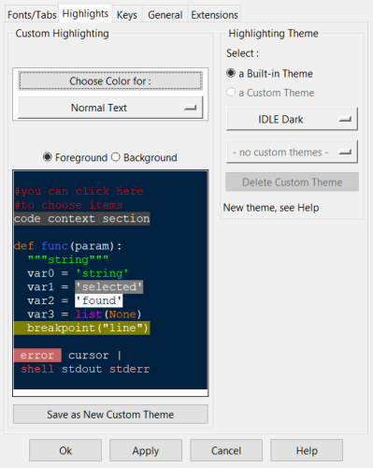The height and width of the screenshot is (468, 373).
Task: Click the green triple-quoted """string""" sample
Action: [x=68, y=259]
